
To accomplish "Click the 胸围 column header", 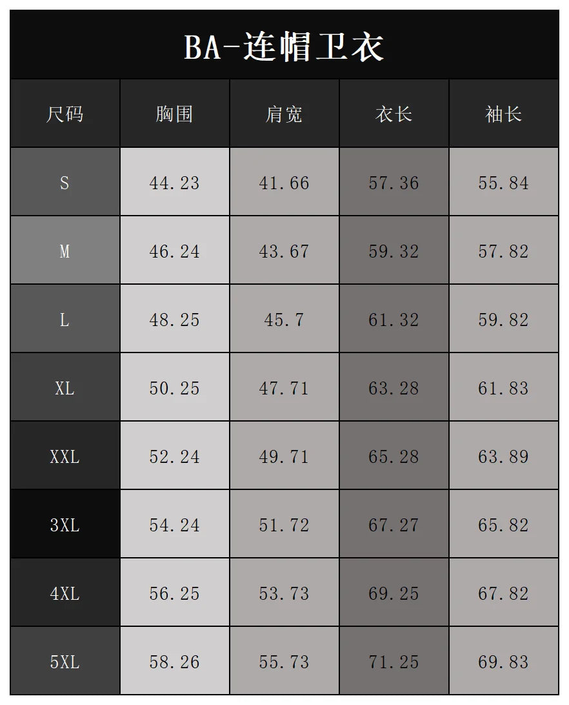I will (x=174, y=114).
